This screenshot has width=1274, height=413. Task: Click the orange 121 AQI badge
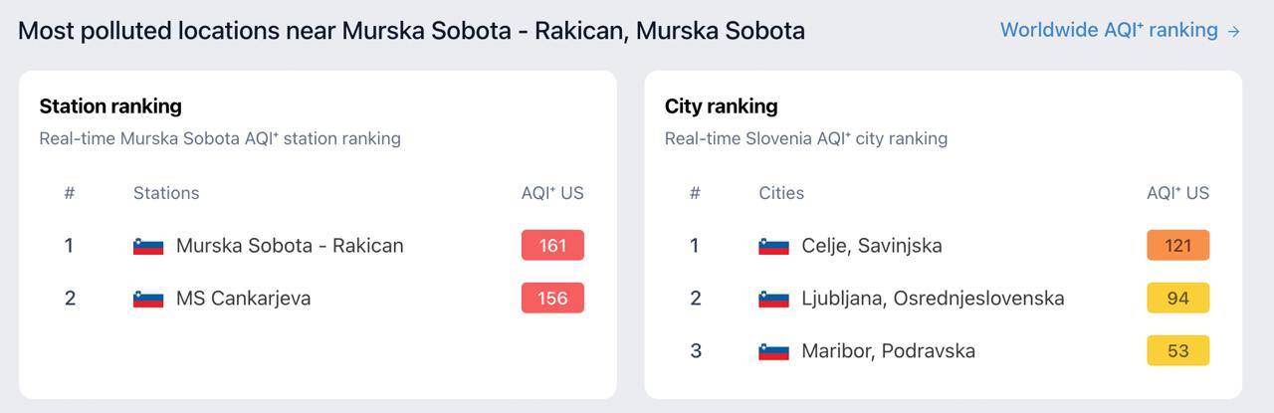point(1177,246)
